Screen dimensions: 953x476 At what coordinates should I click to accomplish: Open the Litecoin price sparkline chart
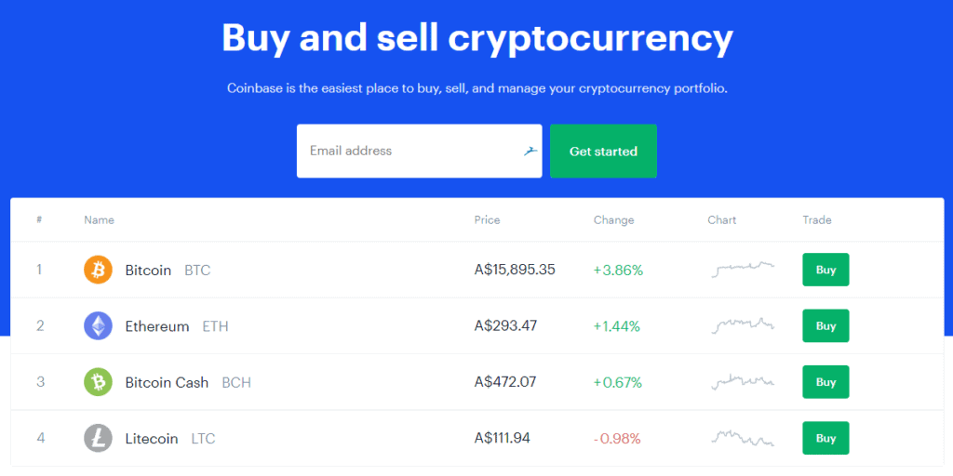coord(743,439)
